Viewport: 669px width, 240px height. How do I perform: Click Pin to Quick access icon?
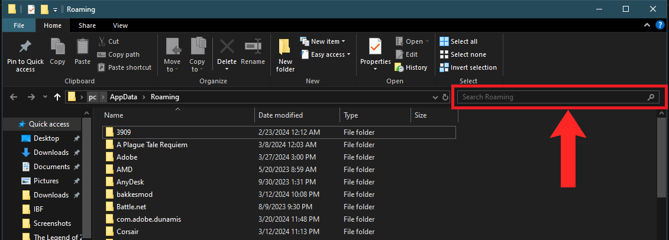(25, 47)
